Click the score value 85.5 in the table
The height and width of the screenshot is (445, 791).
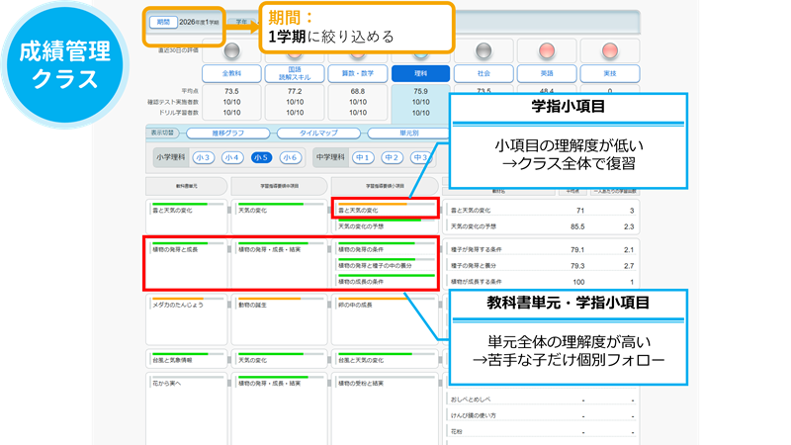[x=577, y=227]
